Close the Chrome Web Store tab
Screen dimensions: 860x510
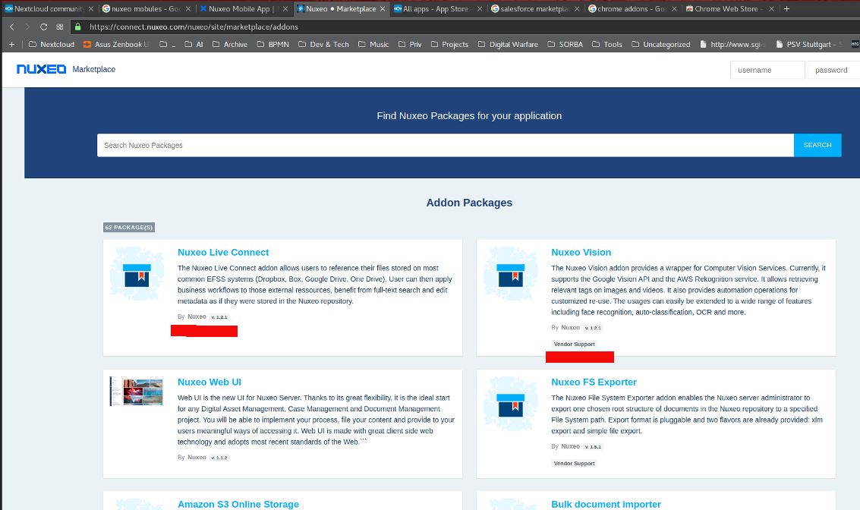(x=772, y=9)
